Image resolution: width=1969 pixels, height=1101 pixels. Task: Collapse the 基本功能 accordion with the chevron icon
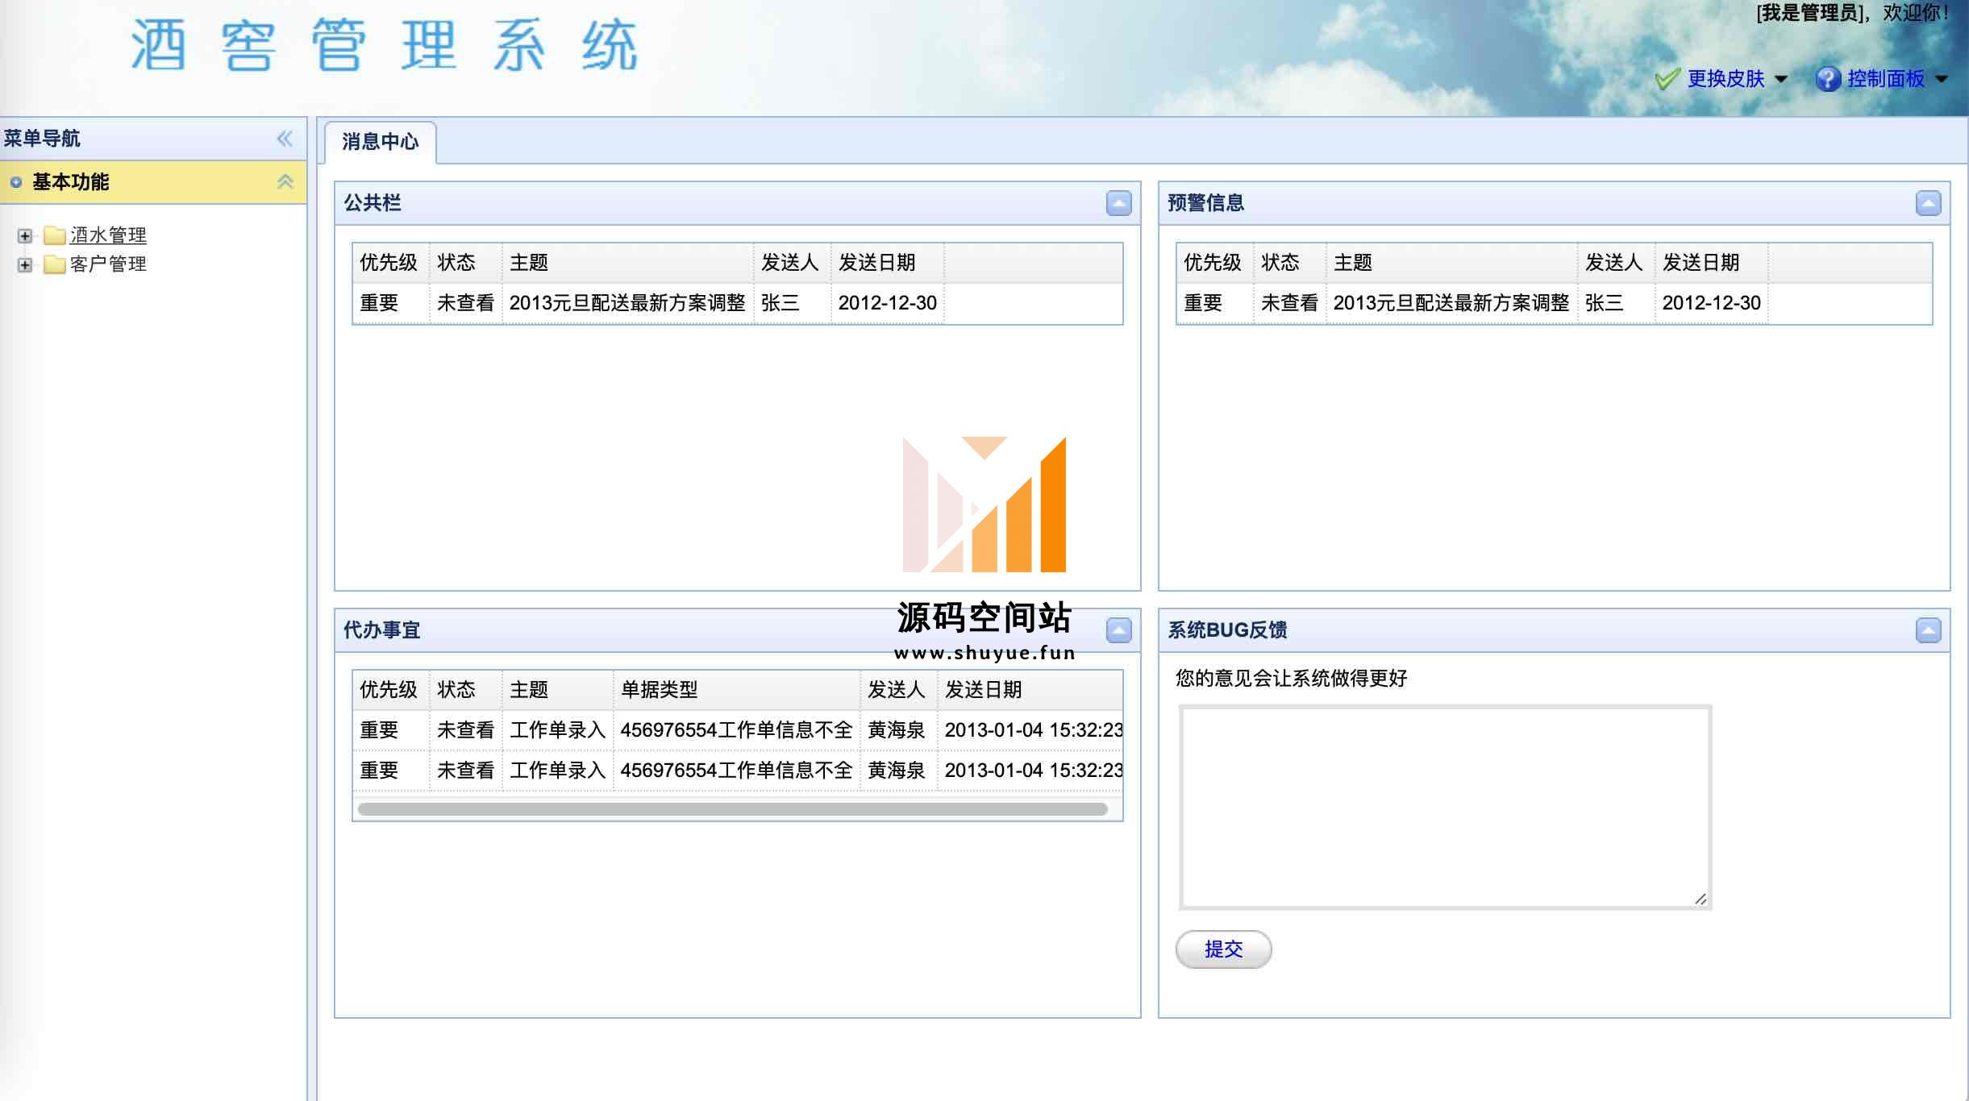285,181
